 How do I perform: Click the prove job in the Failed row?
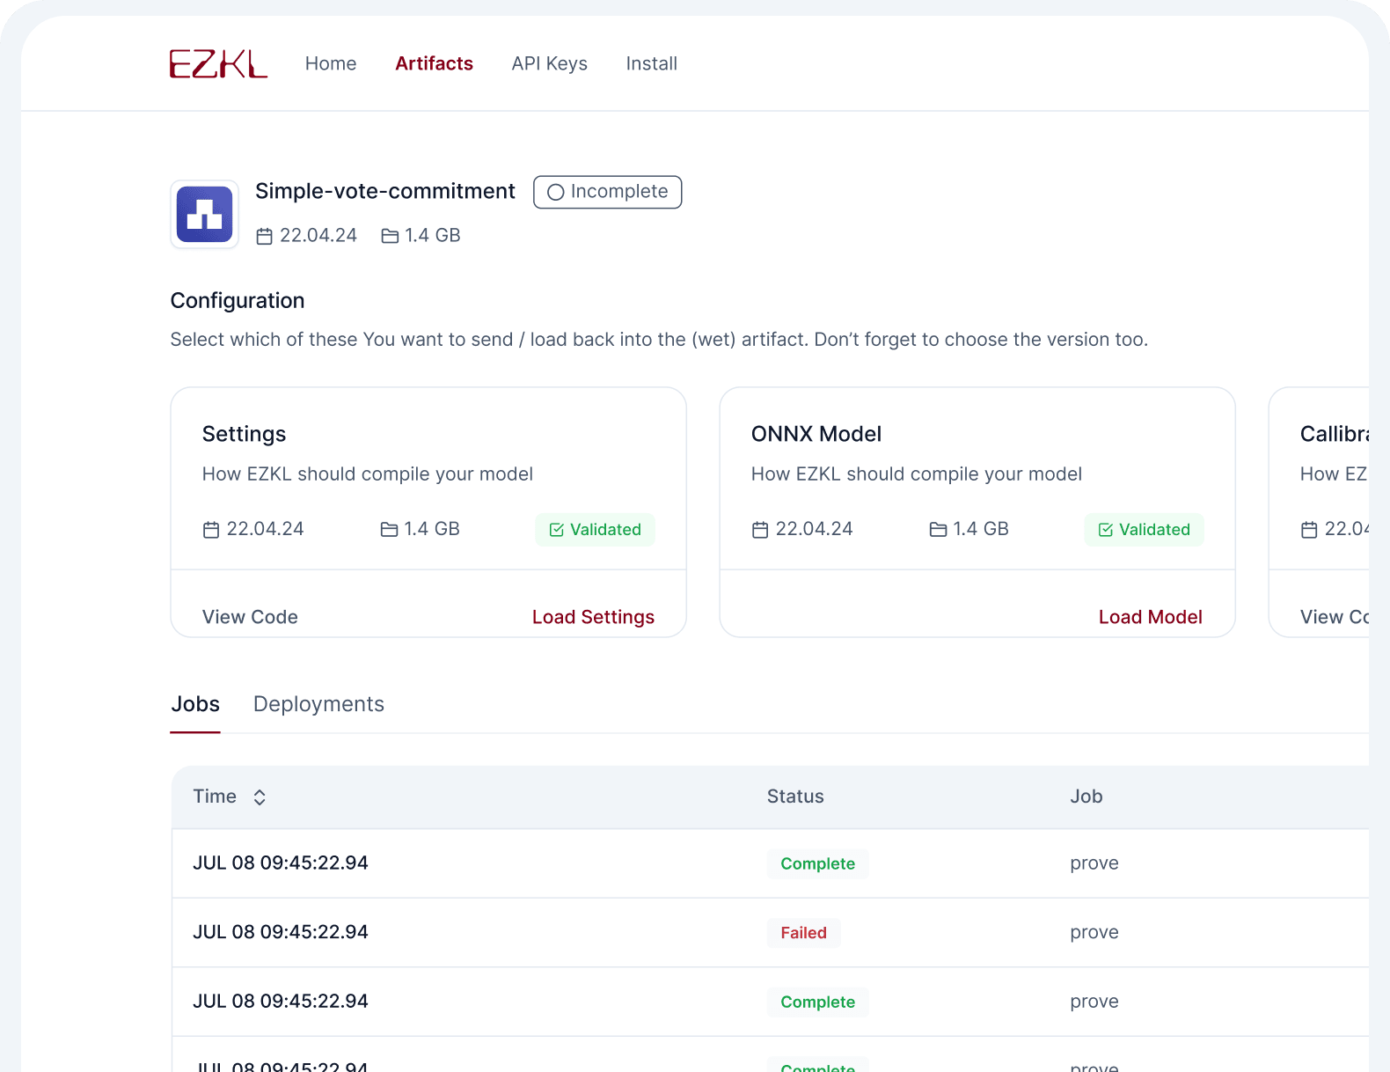1094,932
